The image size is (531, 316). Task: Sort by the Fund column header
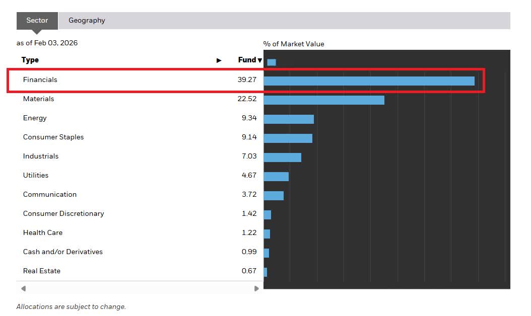(247, 60)
